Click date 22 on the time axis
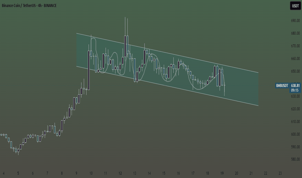This screenshot has height=178, width=302. pos(266,173)
